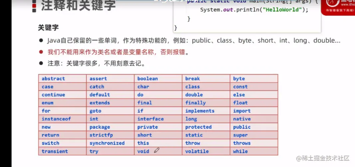Click the System.out.println code line
Screen dimensions: 355x167
(x=254, y=10)
